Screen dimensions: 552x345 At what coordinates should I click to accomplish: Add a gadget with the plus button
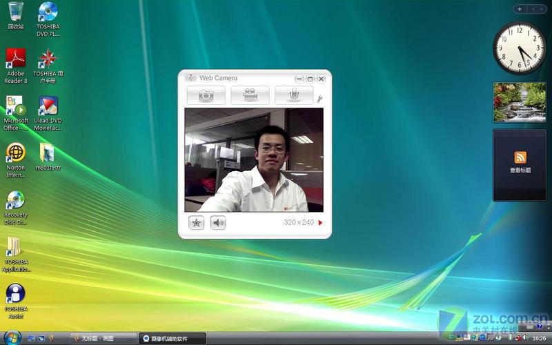click(x=520, y=9)
